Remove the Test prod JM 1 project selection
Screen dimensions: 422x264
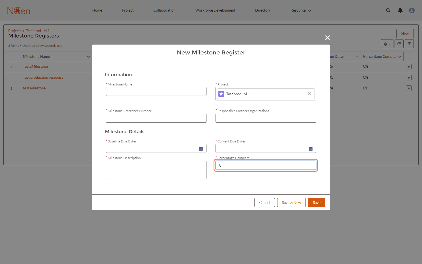309,94
